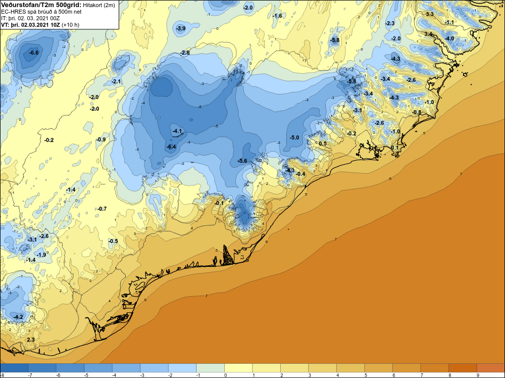The height and width of the screenshot is (378, 505).
Task: Pick legend swatch between 4 and 5
Action: pyautogui.click(x=350, y=368)
